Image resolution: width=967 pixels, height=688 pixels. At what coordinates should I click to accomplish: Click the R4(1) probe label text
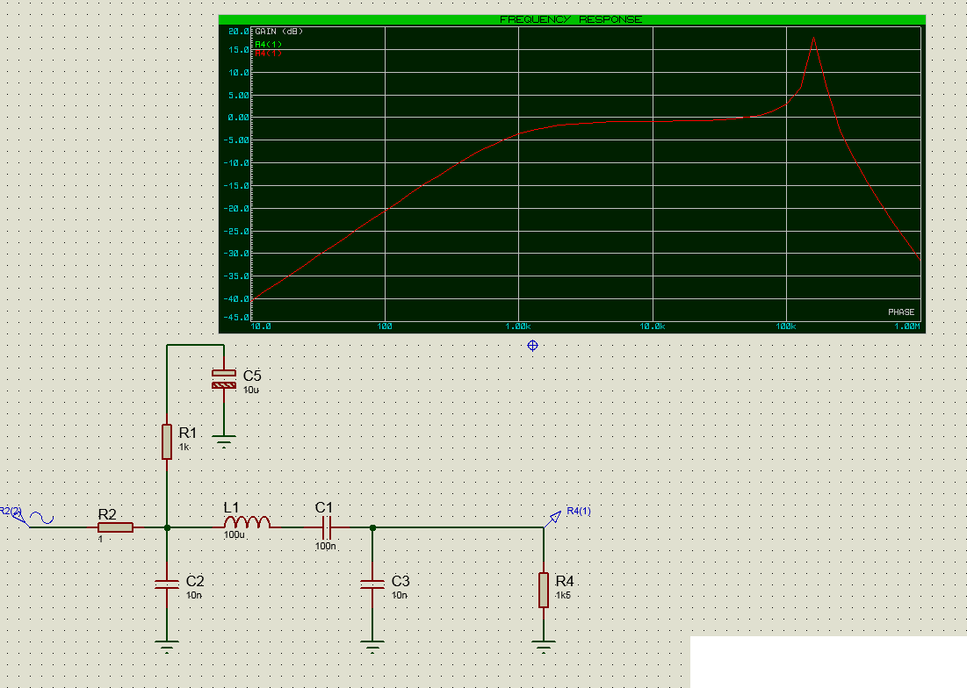[x=579, y=512]
